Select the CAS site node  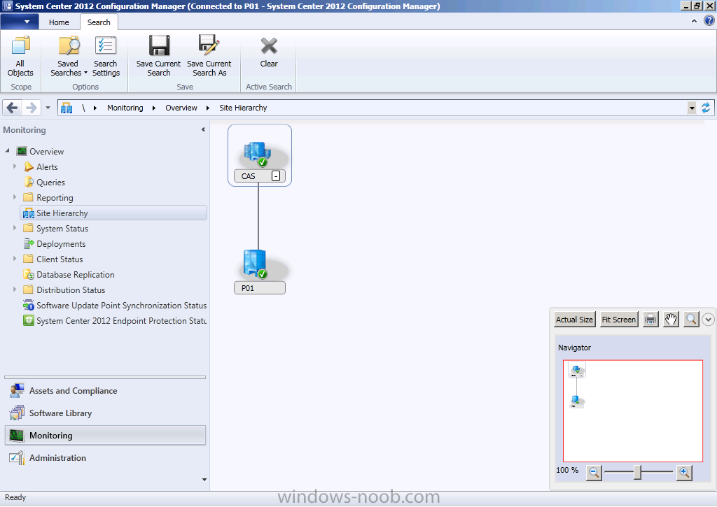(x=260, y=155)
